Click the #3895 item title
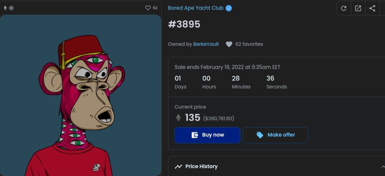Image resolution: width=385 pixels, height=176 pixels. point(184,24)
